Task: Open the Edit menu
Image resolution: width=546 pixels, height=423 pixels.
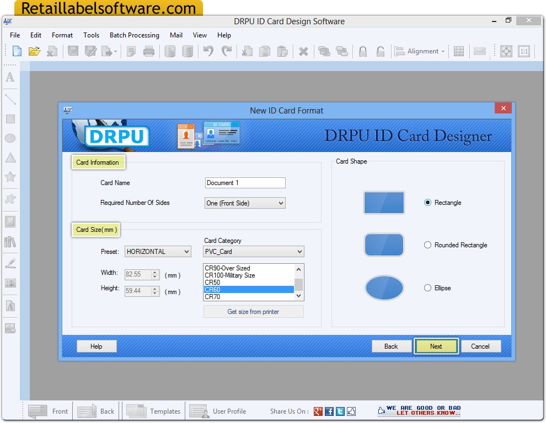Action: [x=36, y=35]
